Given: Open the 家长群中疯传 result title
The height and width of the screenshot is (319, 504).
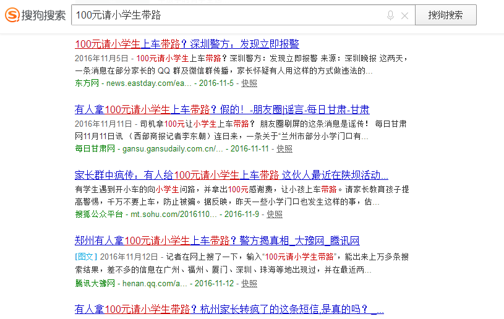Looking at the screenshot, I should pyautogui.click(x=231, y=175).
